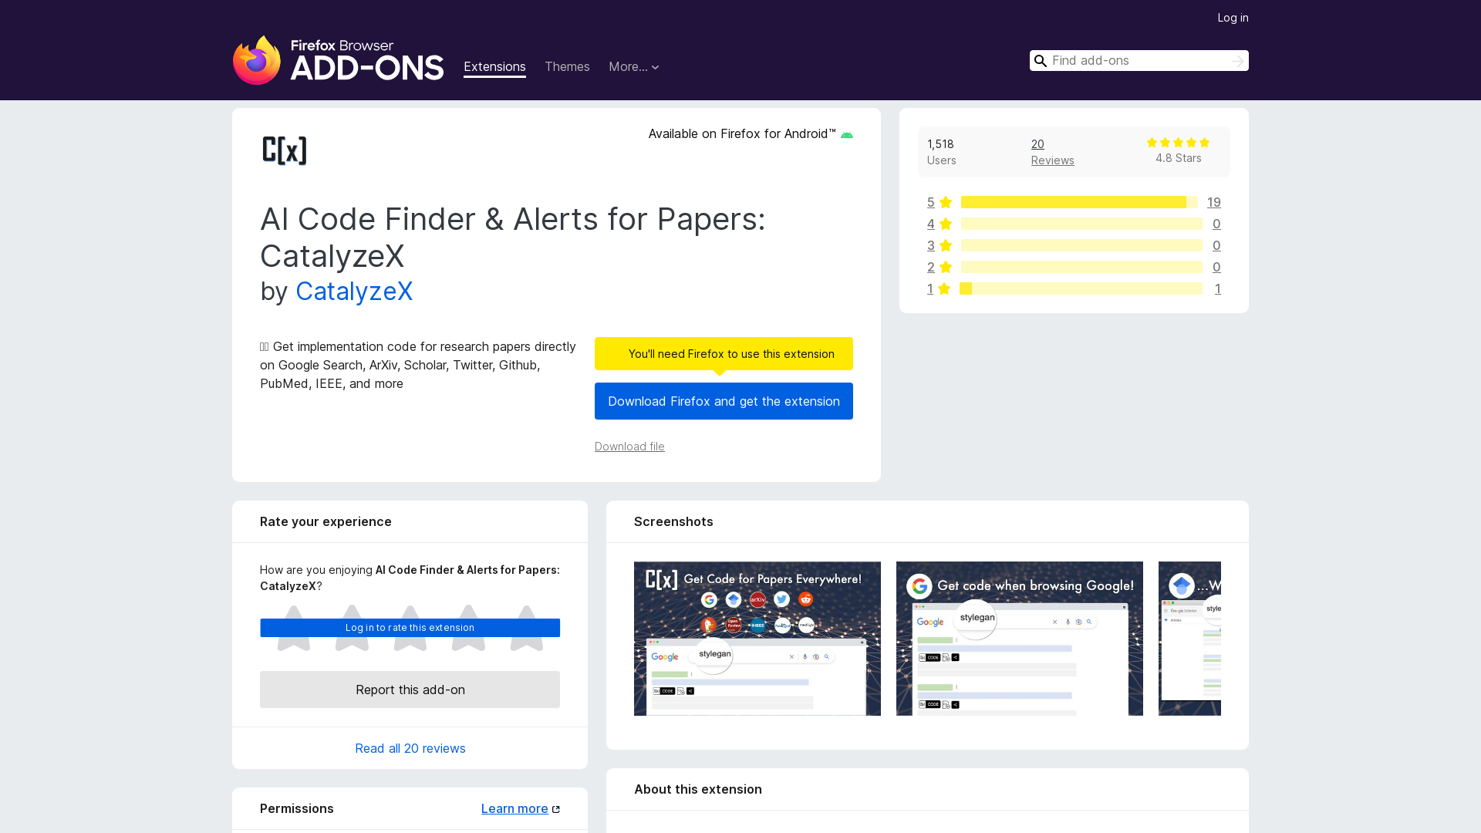
Task: Click the 1-star rating bar
Action: pos(1081,288)
